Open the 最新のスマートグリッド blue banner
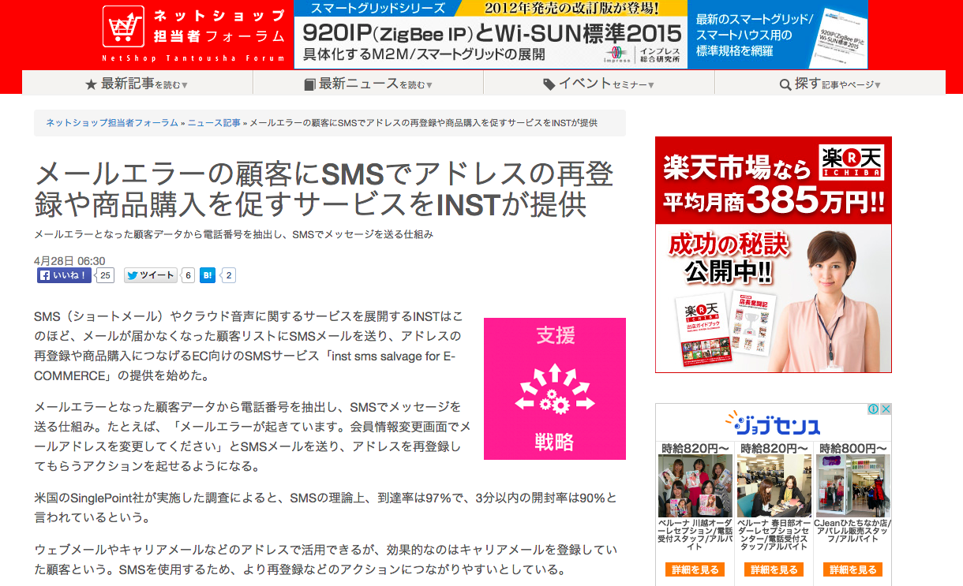Screen dimensions: 963x586 [778, 34]
